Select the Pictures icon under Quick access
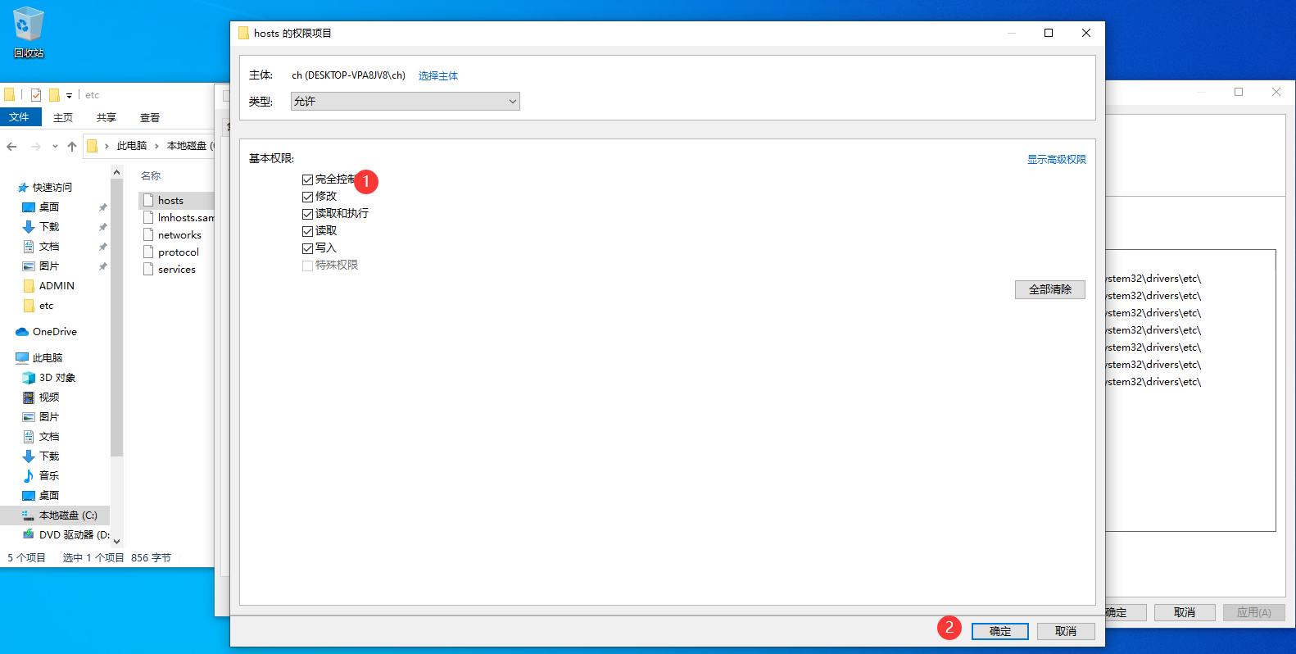Viewport: 1296px width, 654px height. [x=29, y=266]
